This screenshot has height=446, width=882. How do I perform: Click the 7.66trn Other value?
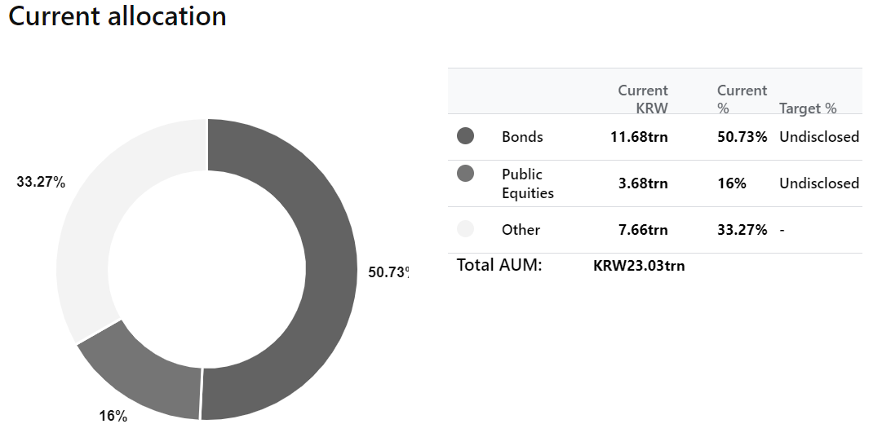tap(643, 229)
